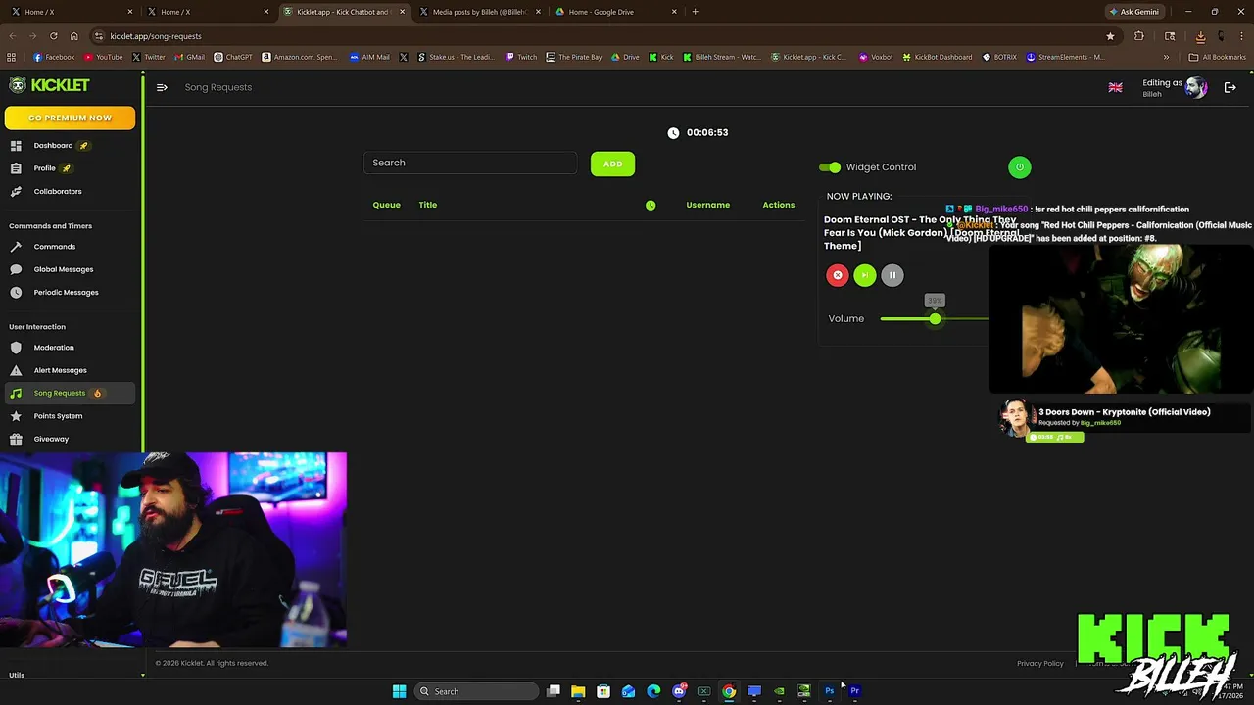Open browser extensions puzzle icon
The height and width of the screenshot is (705, 1254).
pos(1138,36)
